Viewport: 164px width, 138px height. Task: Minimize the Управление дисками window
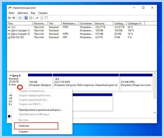pos(134,8)
